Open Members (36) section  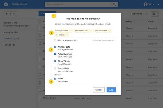pyautogui.click(x=11, y=39)
